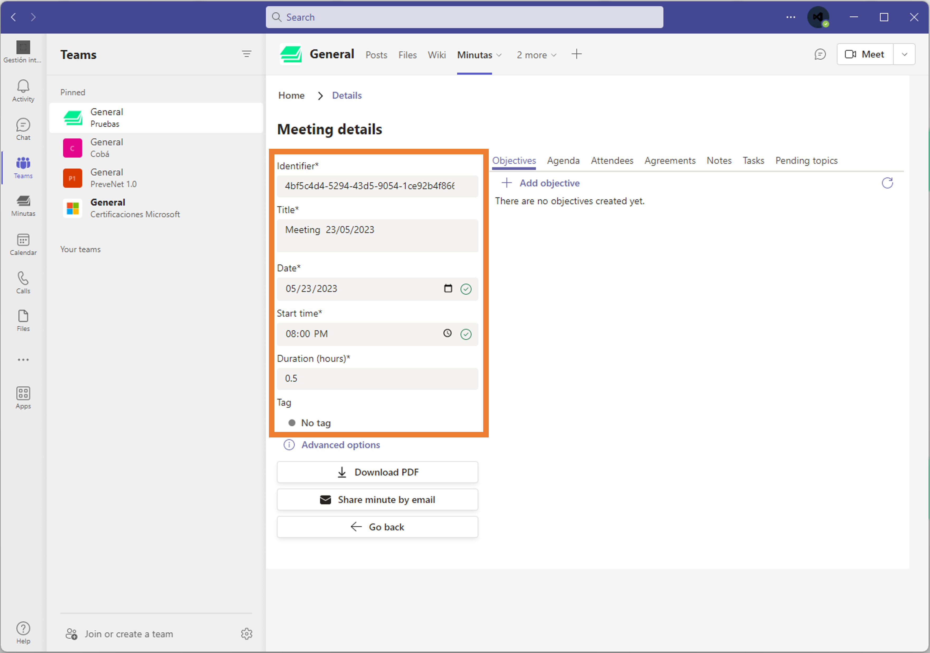Switch to the Posts tab
The height and width of the screenshot is (653, 930).
tap(376, 55)
